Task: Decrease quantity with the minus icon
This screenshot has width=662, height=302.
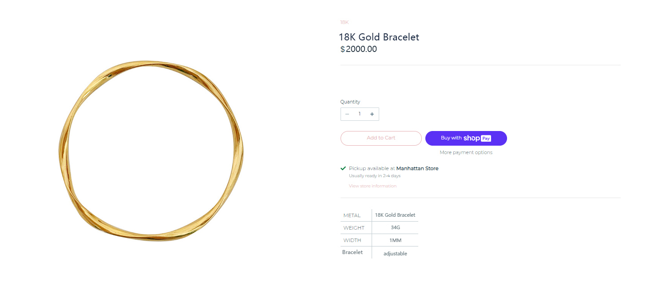Action: 347,114
